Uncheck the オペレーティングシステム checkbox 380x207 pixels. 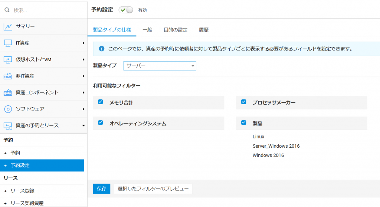(100, 123)
